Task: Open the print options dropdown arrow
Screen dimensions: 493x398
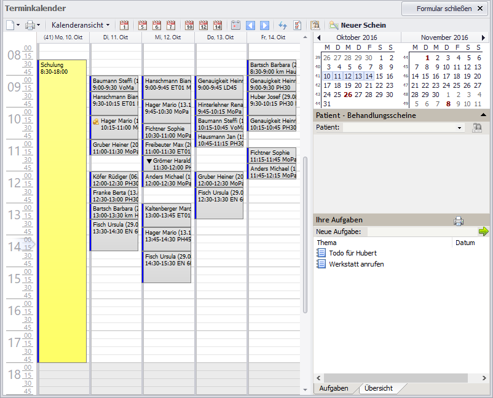Action: coord(38,25)
